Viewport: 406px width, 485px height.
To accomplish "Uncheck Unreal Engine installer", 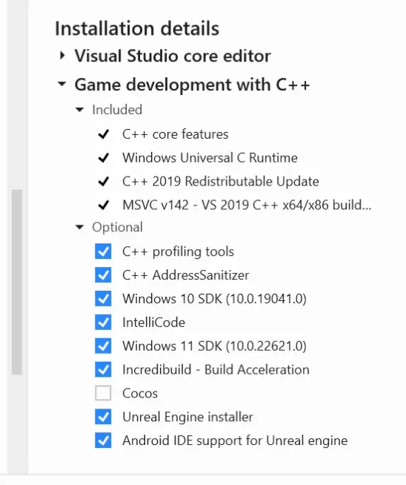I will point(103,417).
